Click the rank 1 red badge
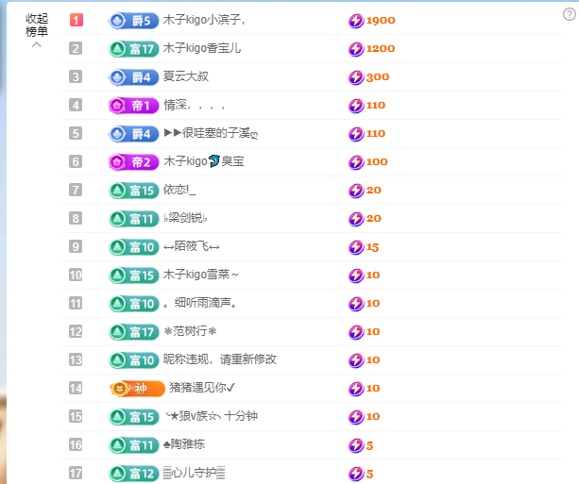The image size is (579, 484). pyautogui.click(x=77, y=20)
